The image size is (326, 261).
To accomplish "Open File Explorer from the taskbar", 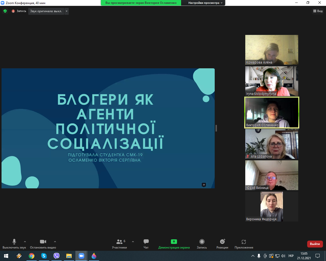I will 69,256.
